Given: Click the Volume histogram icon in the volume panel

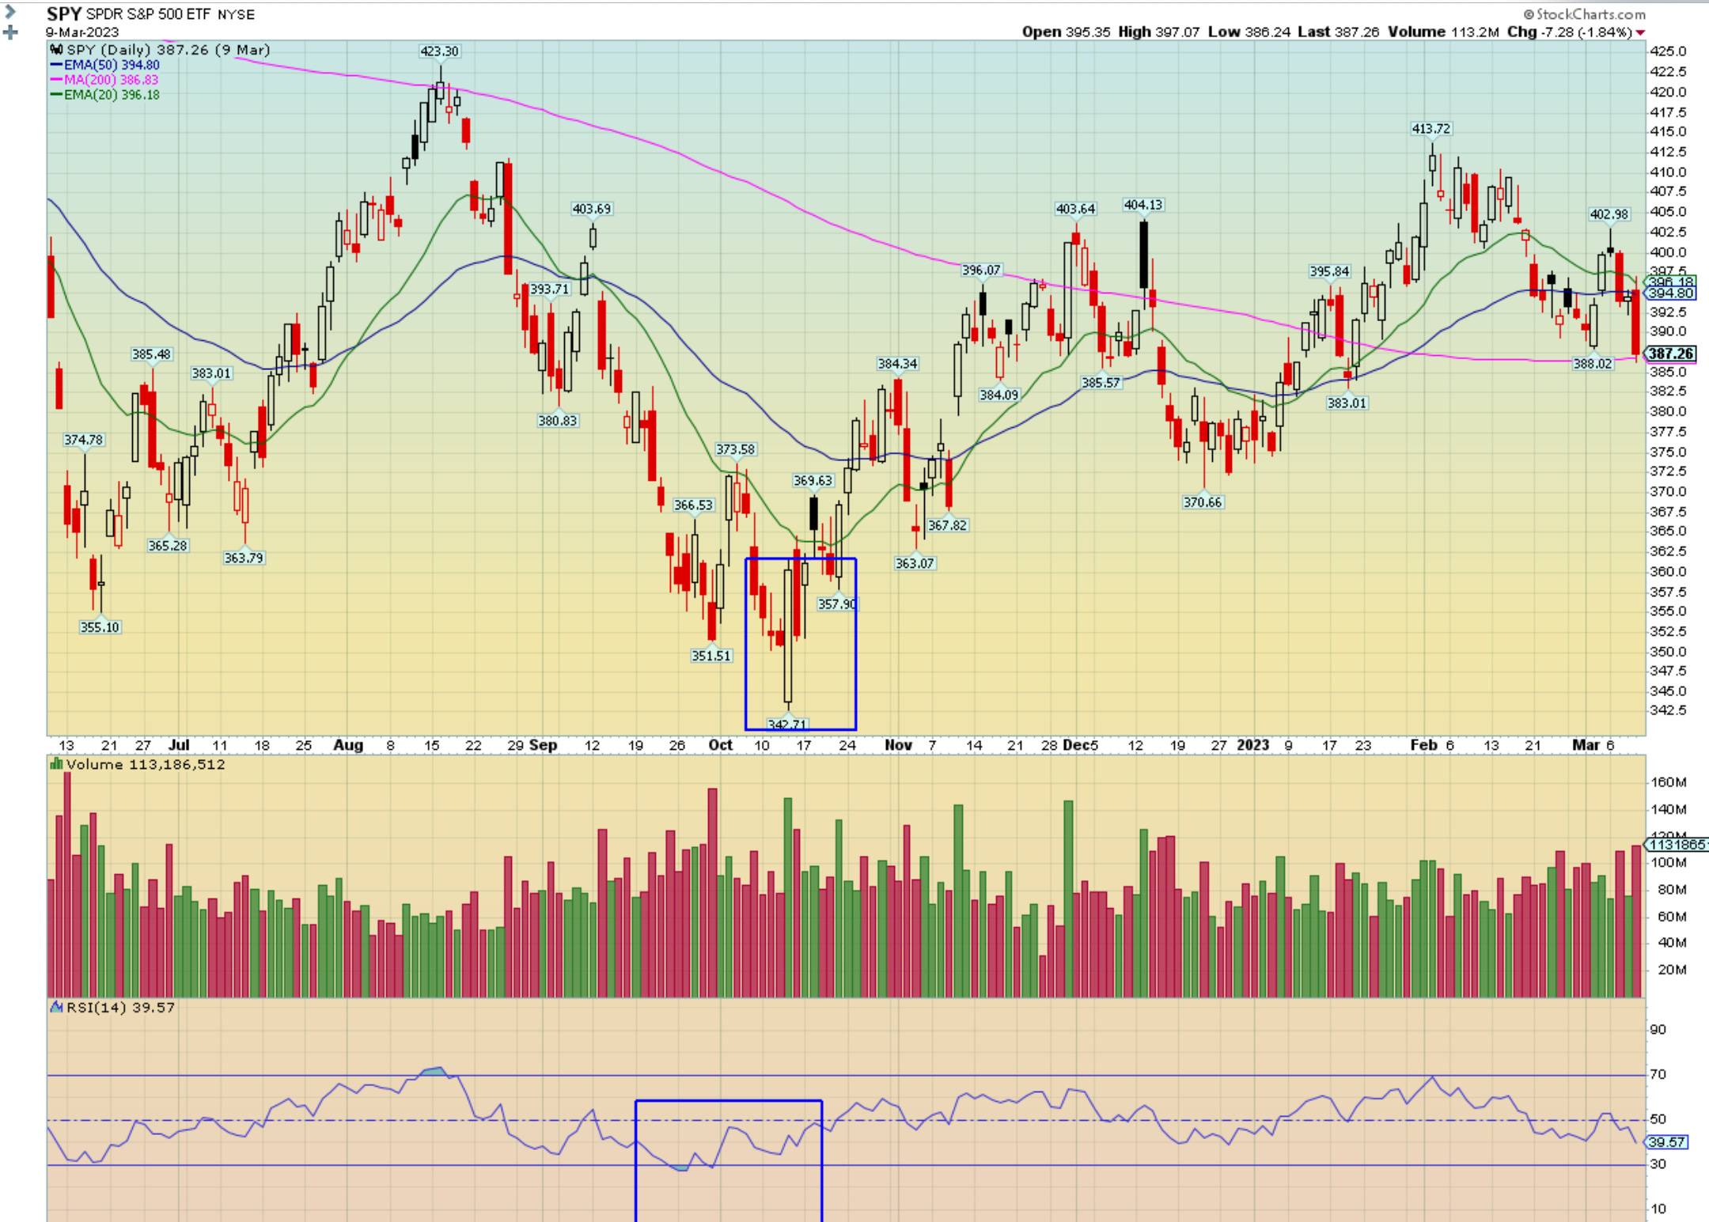Looking at the screenshot, I should 55,765.
